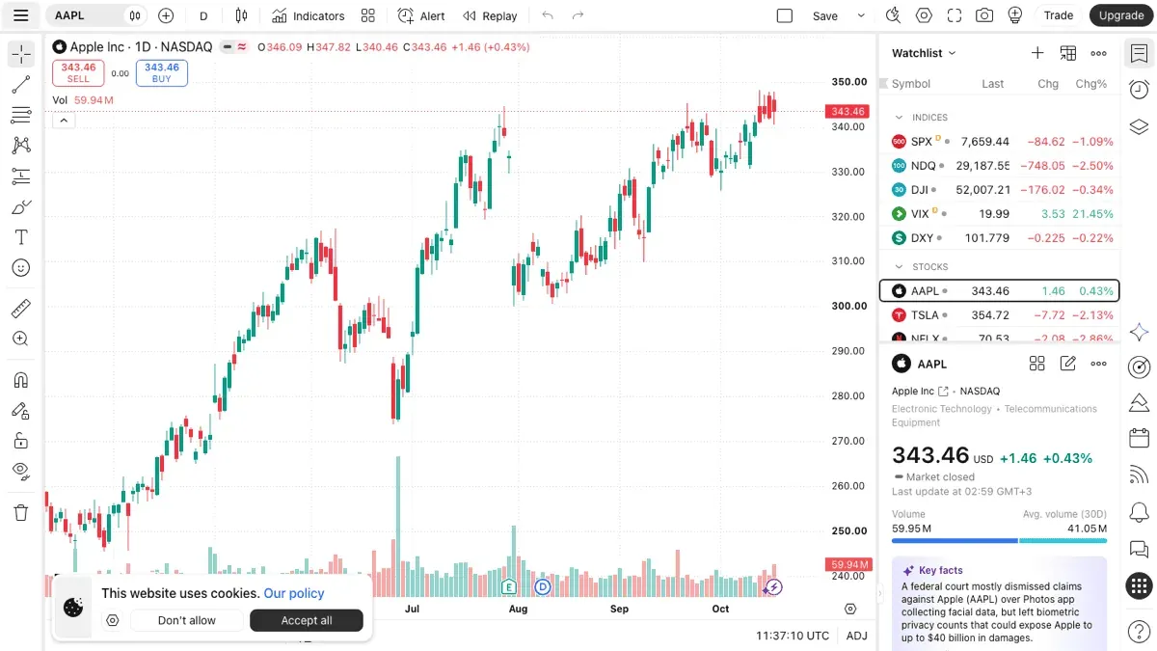
Task: Add a symbol to the watchlist
Action: 1037,53
